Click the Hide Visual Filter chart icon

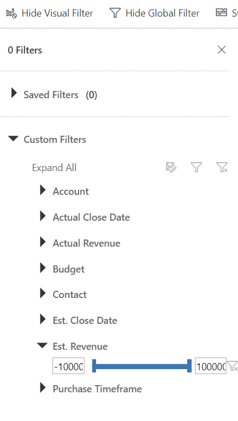(12, 13)
